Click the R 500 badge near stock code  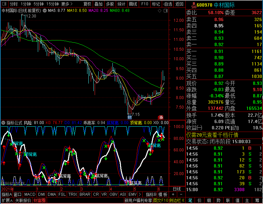pos(194,5)
